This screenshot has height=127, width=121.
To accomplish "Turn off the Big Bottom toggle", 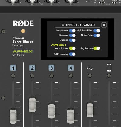I will point(97,48).
